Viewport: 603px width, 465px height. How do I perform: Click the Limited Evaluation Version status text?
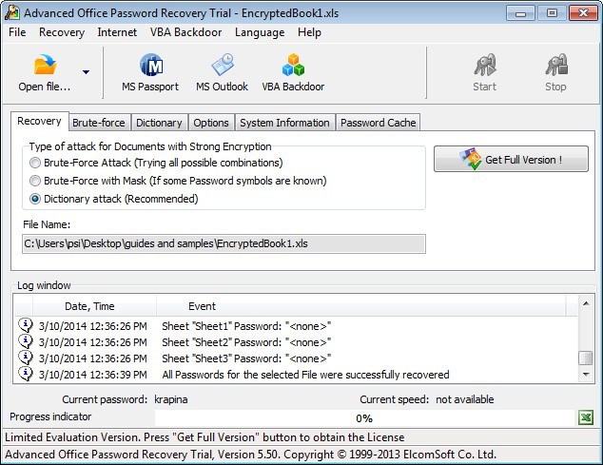[204, 437]
